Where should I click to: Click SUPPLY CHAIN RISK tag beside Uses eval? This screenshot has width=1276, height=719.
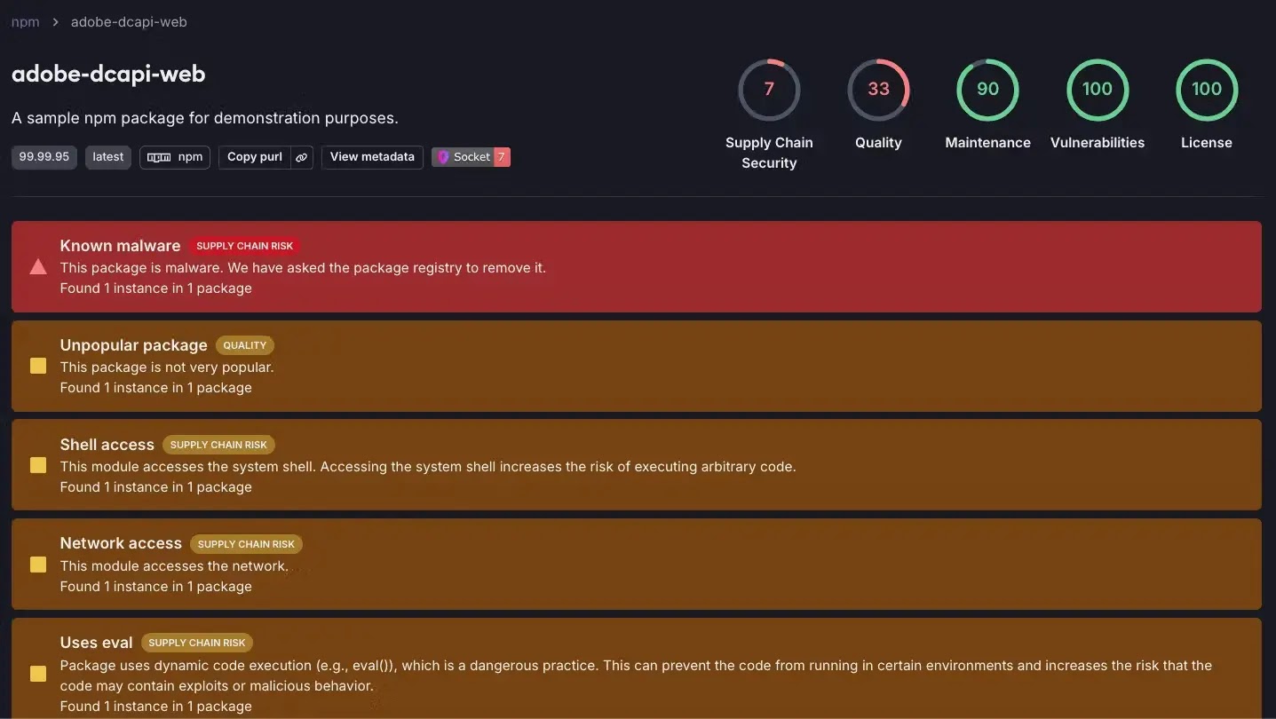click(x=197, y=643)
